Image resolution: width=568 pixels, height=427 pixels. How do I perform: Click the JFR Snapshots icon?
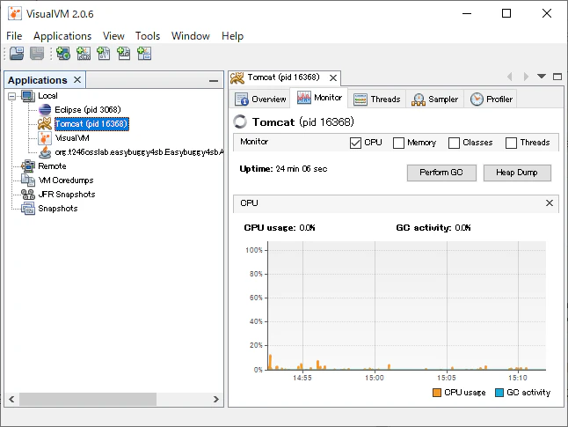[x=28, y=195]
